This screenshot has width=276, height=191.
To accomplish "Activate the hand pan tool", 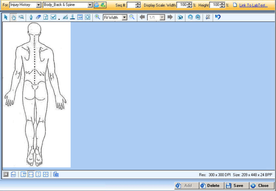I will tap(13, 17).
